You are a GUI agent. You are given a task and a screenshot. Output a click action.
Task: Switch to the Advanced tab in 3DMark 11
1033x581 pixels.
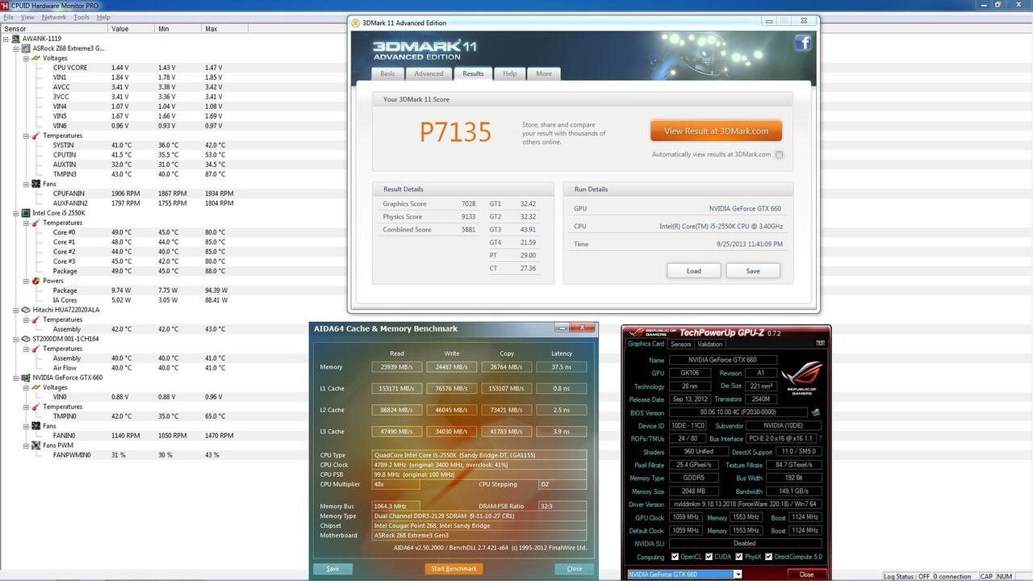[429, 73]
